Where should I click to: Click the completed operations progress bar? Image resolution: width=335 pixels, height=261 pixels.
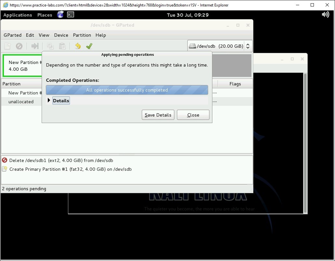click(x=127, y=90)
